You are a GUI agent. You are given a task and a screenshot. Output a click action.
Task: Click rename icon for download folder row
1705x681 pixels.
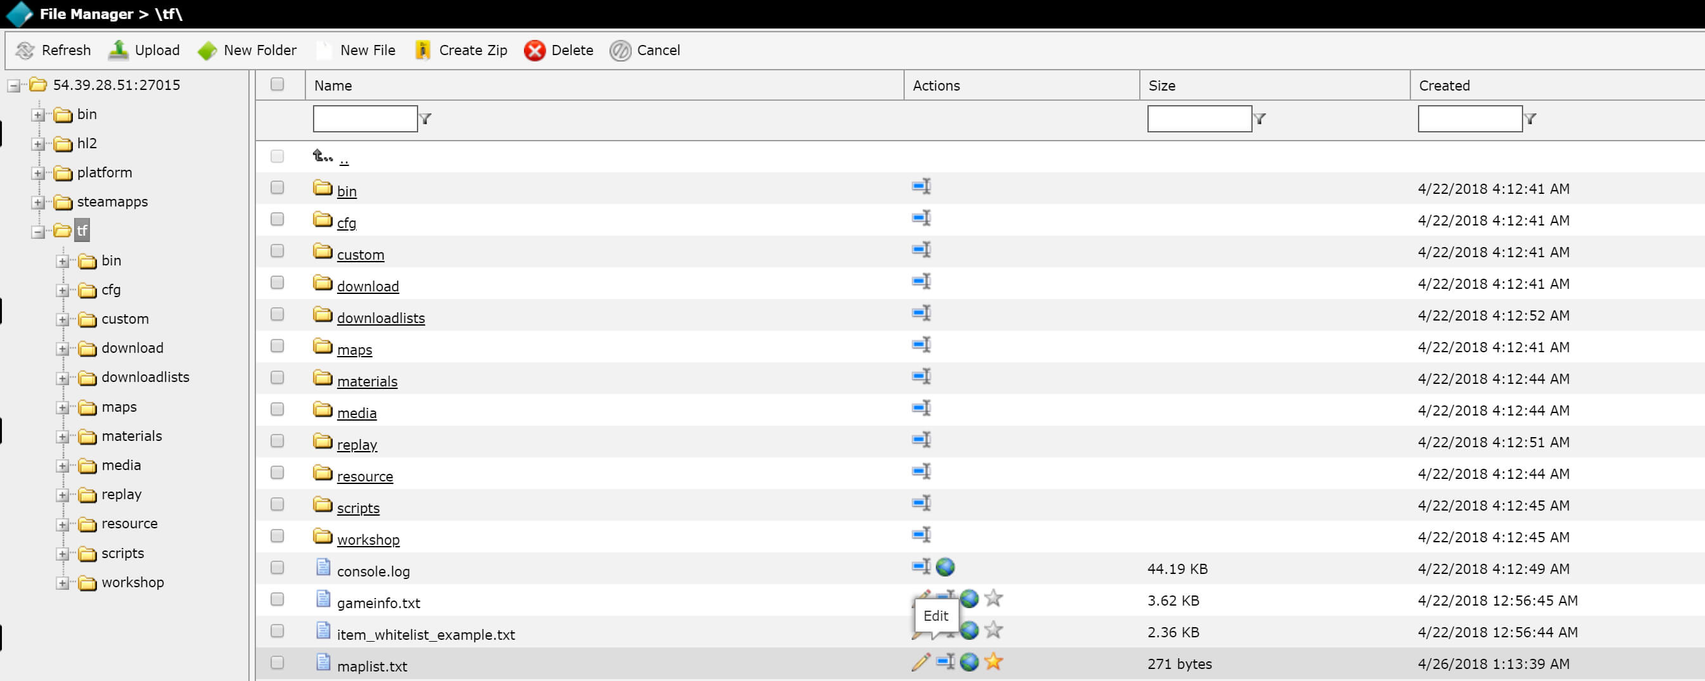click(x=921, y=282)
